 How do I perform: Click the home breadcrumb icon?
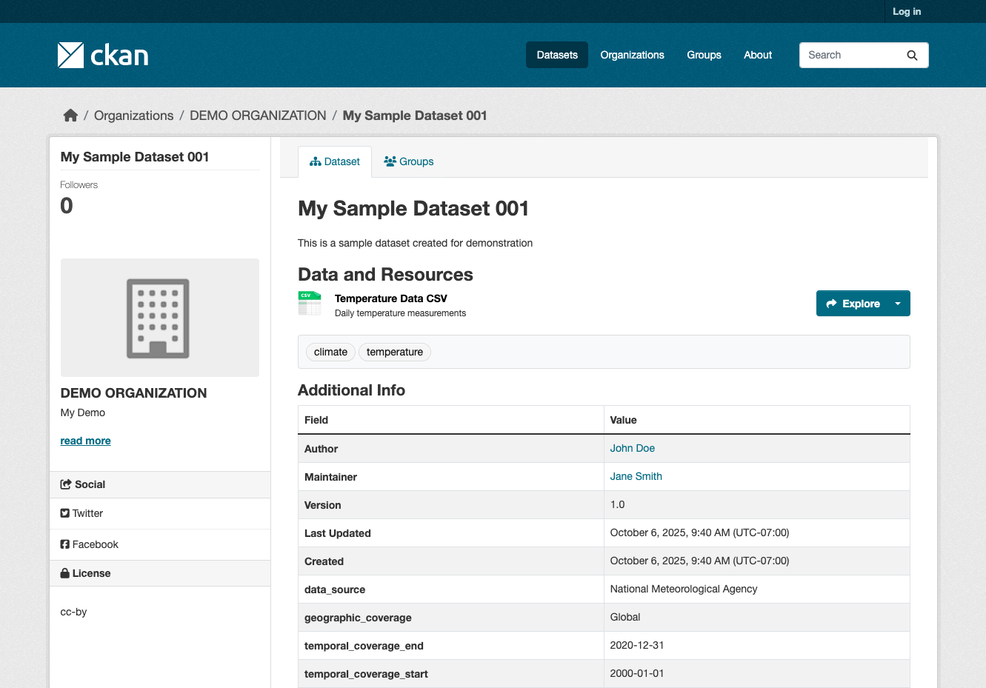click(x=70, y=116)
